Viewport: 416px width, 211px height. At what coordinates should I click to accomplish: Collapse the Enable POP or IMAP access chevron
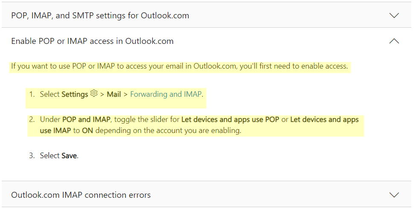point(394,41)
